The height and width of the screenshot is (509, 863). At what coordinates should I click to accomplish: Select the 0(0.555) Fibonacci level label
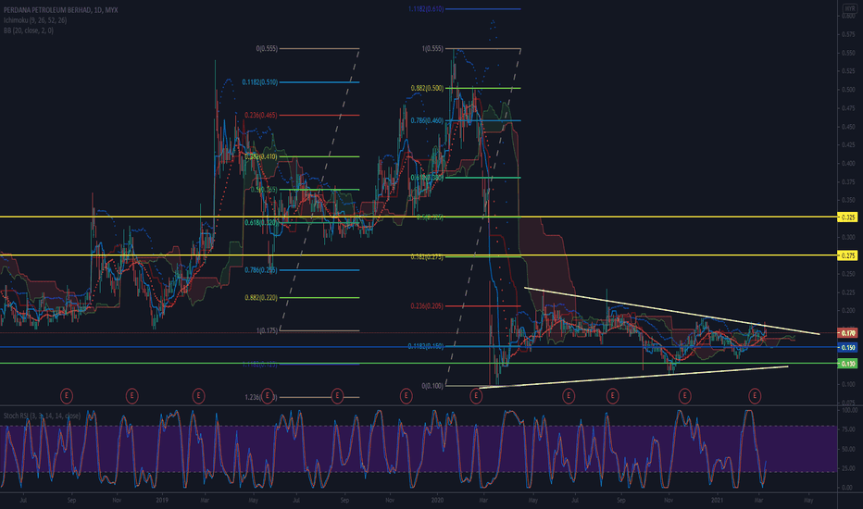[x=267, y=48]
